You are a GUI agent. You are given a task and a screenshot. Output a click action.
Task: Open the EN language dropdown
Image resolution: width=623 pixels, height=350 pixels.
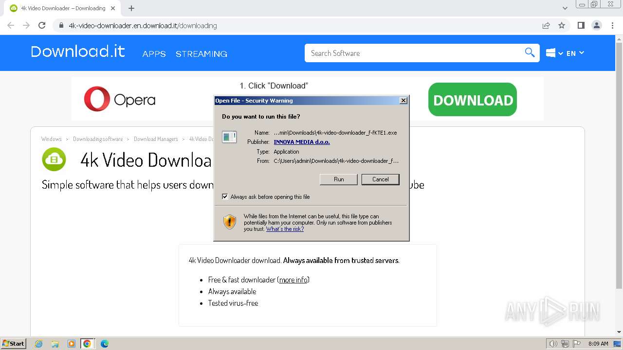pos(575,53)
